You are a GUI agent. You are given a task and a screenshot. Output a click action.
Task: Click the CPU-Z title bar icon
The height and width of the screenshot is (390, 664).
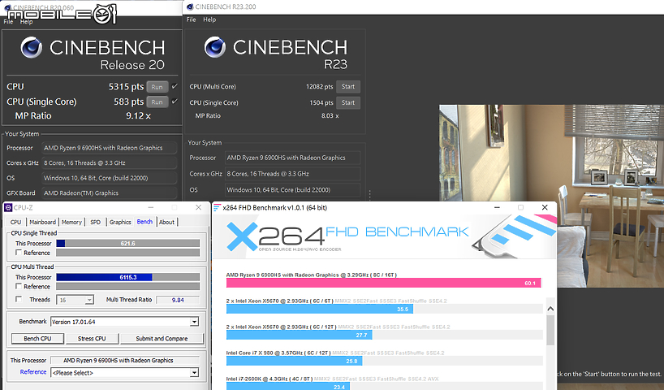coord(8,208)
